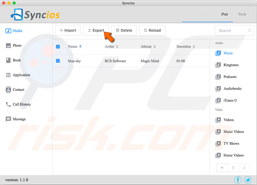Uncheck the blue-sky track checkbox
Viewport: 257px width, 185px height.
coord(58,61)
